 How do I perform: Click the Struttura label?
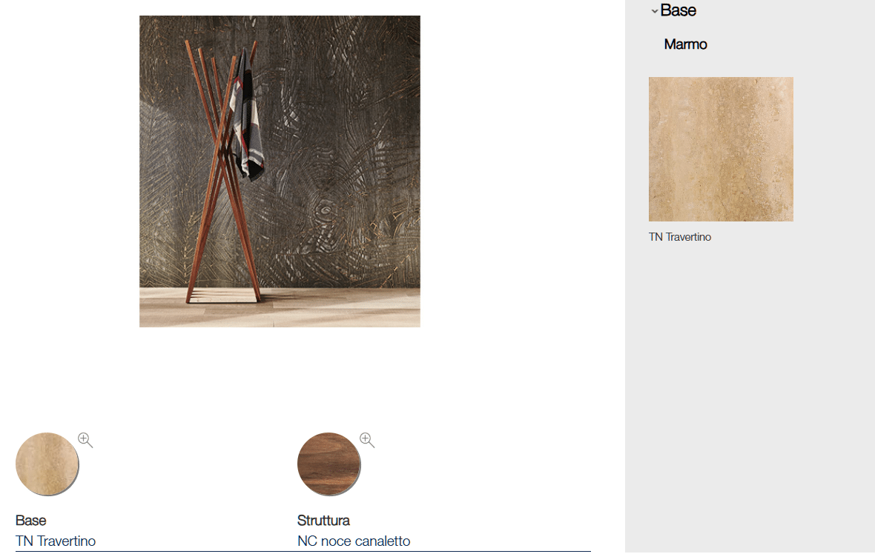coord(323,520)
